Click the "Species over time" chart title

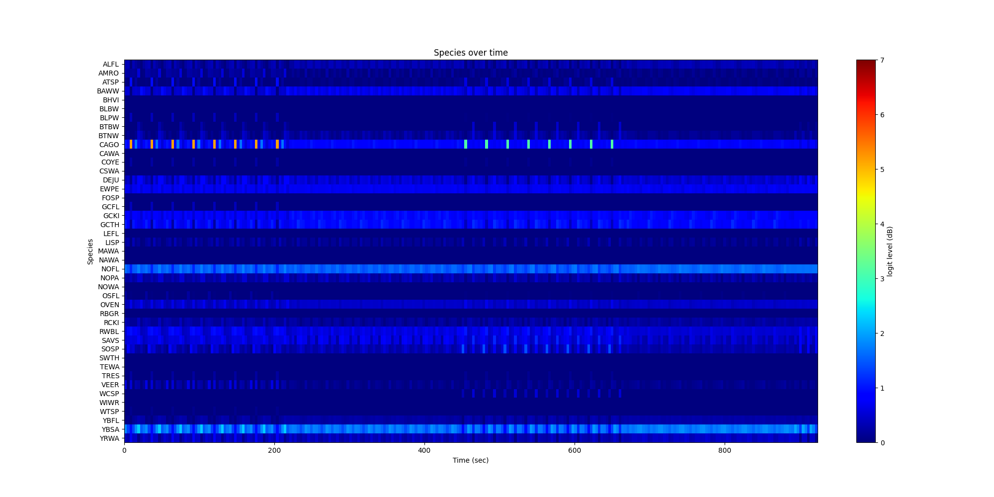(470, 53)
